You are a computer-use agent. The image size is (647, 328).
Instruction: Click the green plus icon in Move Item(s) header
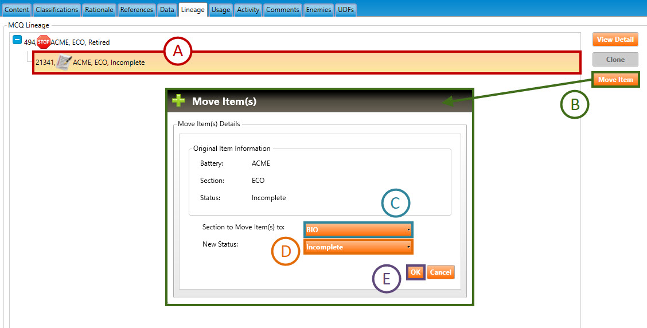(x=179, y=101)
